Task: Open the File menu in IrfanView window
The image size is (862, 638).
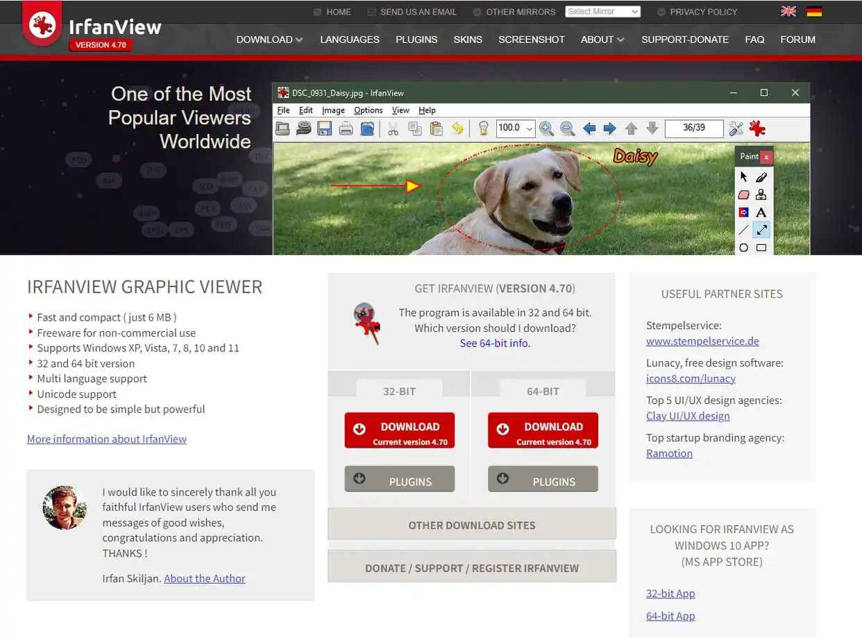Action: click(284, 110)
